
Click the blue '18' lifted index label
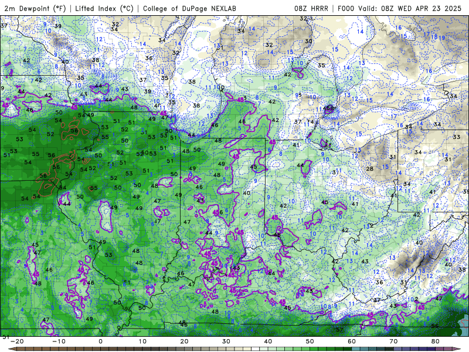[434, 37]
